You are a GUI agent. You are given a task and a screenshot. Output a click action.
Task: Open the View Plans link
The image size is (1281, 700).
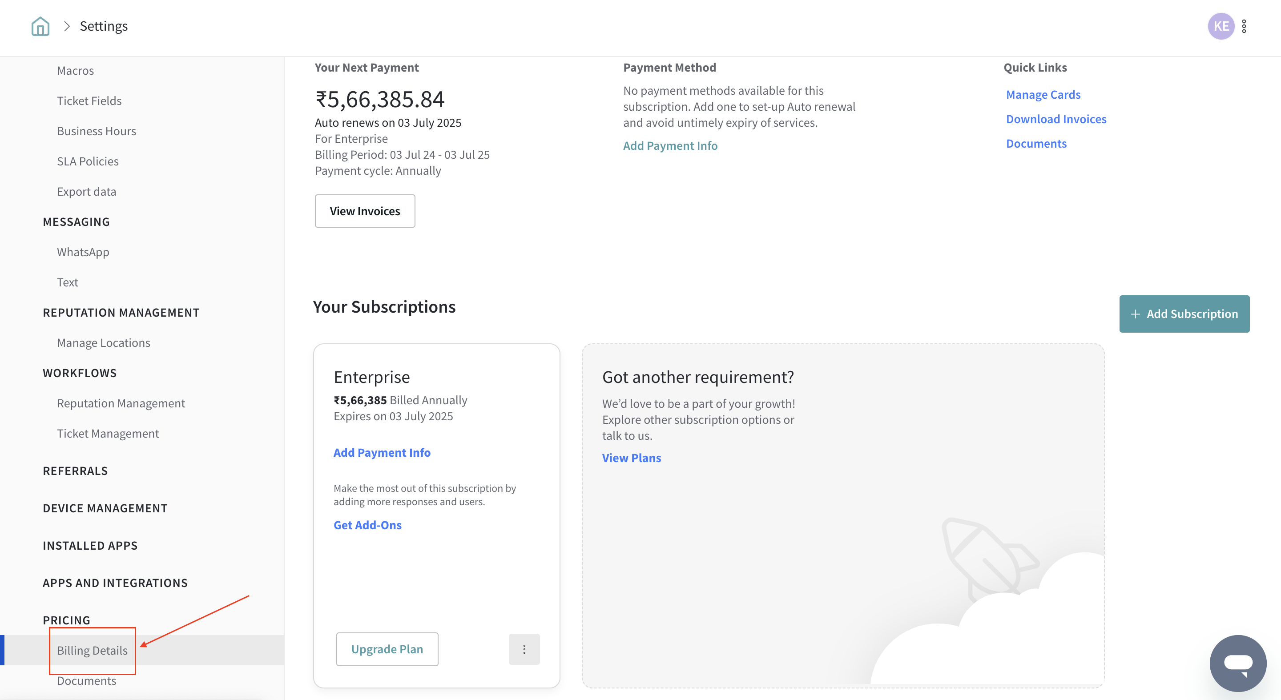631,457
